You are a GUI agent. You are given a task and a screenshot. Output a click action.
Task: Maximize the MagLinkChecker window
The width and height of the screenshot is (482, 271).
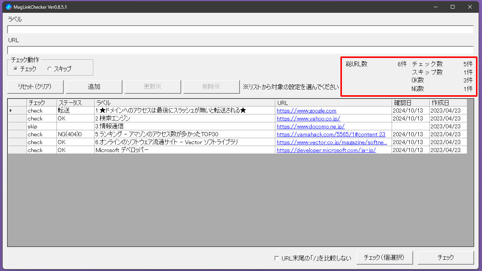point(453,7)
